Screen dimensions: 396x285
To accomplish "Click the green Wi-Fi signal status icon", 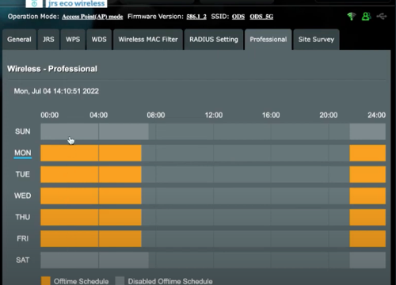I will pyautogui.click(x=351, y=17).
